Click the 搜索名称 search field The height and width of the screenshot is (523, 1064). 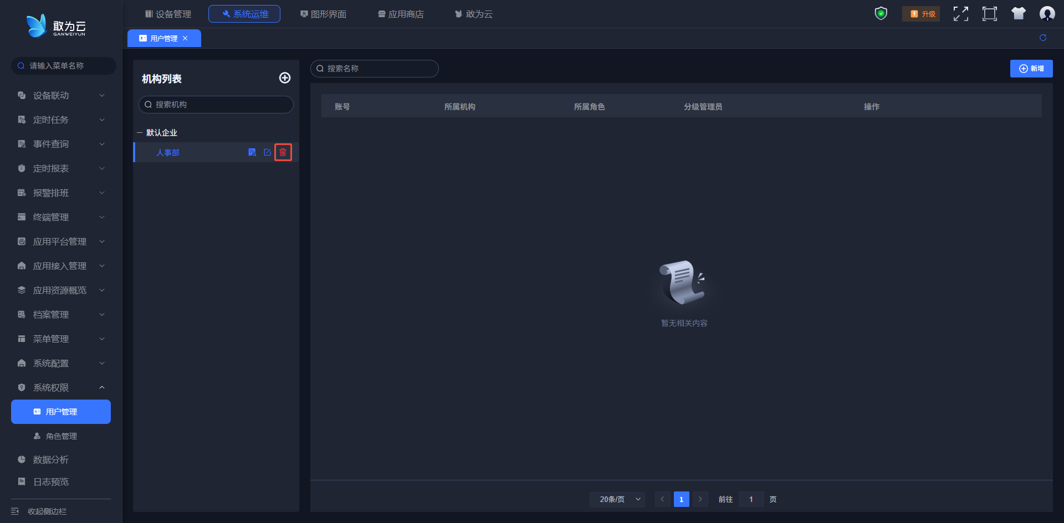375,69
